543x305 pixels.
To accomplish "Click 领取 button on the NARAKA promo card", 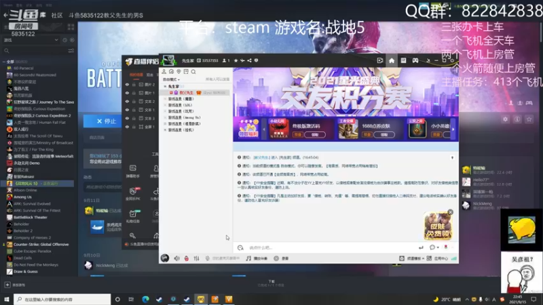I will (x=315, y=134).
